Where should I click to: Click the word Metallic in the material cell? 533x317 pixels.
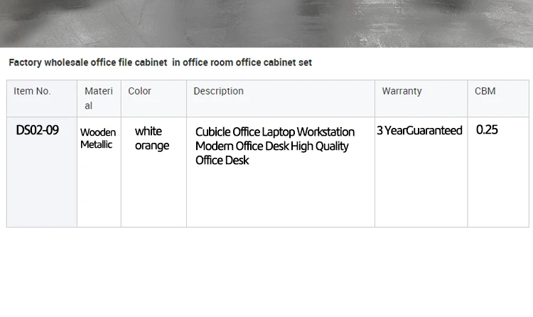pyautogui.click(x=96, y=144)
